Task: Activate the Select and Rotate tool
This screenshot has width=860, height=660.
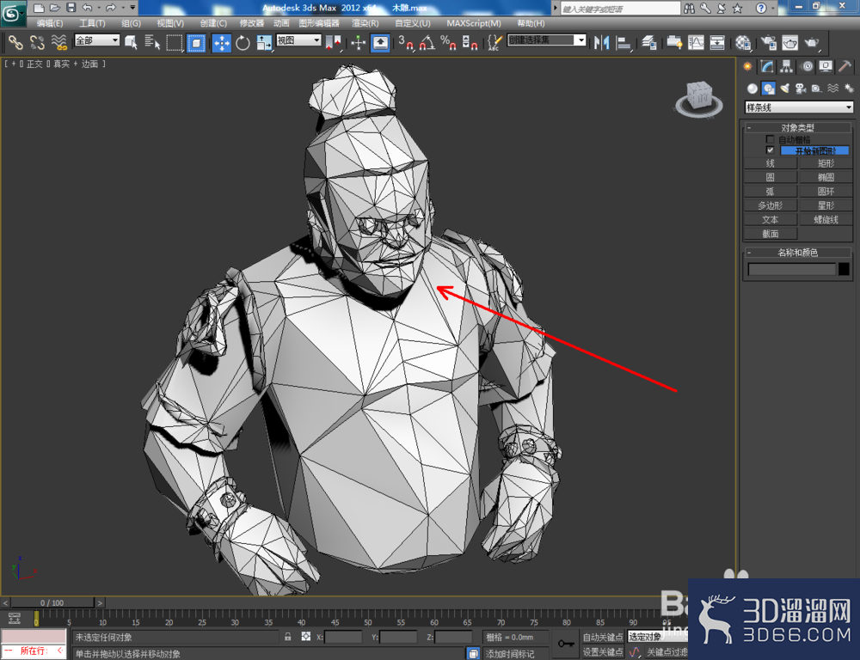Action: [243, 42]
